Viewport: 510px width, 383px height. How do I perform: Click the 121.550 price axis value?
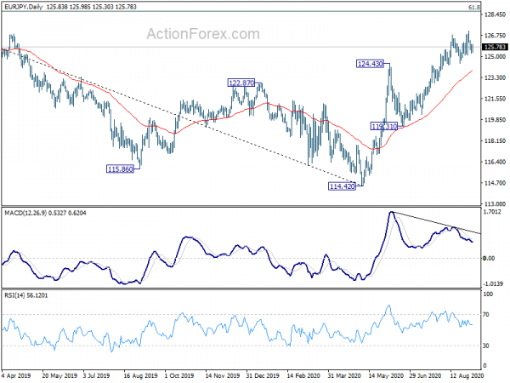click(495, 99)
